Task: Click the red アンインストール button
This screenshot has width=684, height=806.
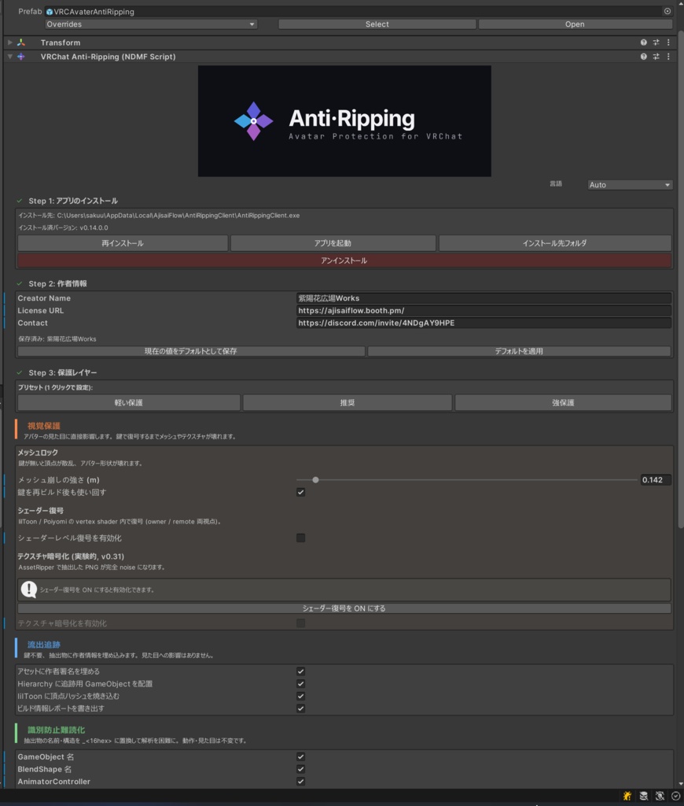Action: coord(344,261)
